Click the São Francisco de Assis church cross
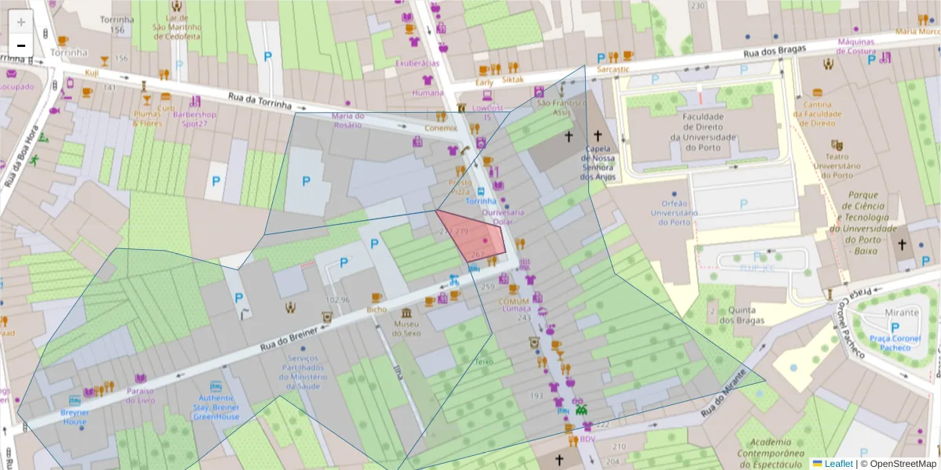The width and height of the screenshot is (941, 470). (569, 136)
